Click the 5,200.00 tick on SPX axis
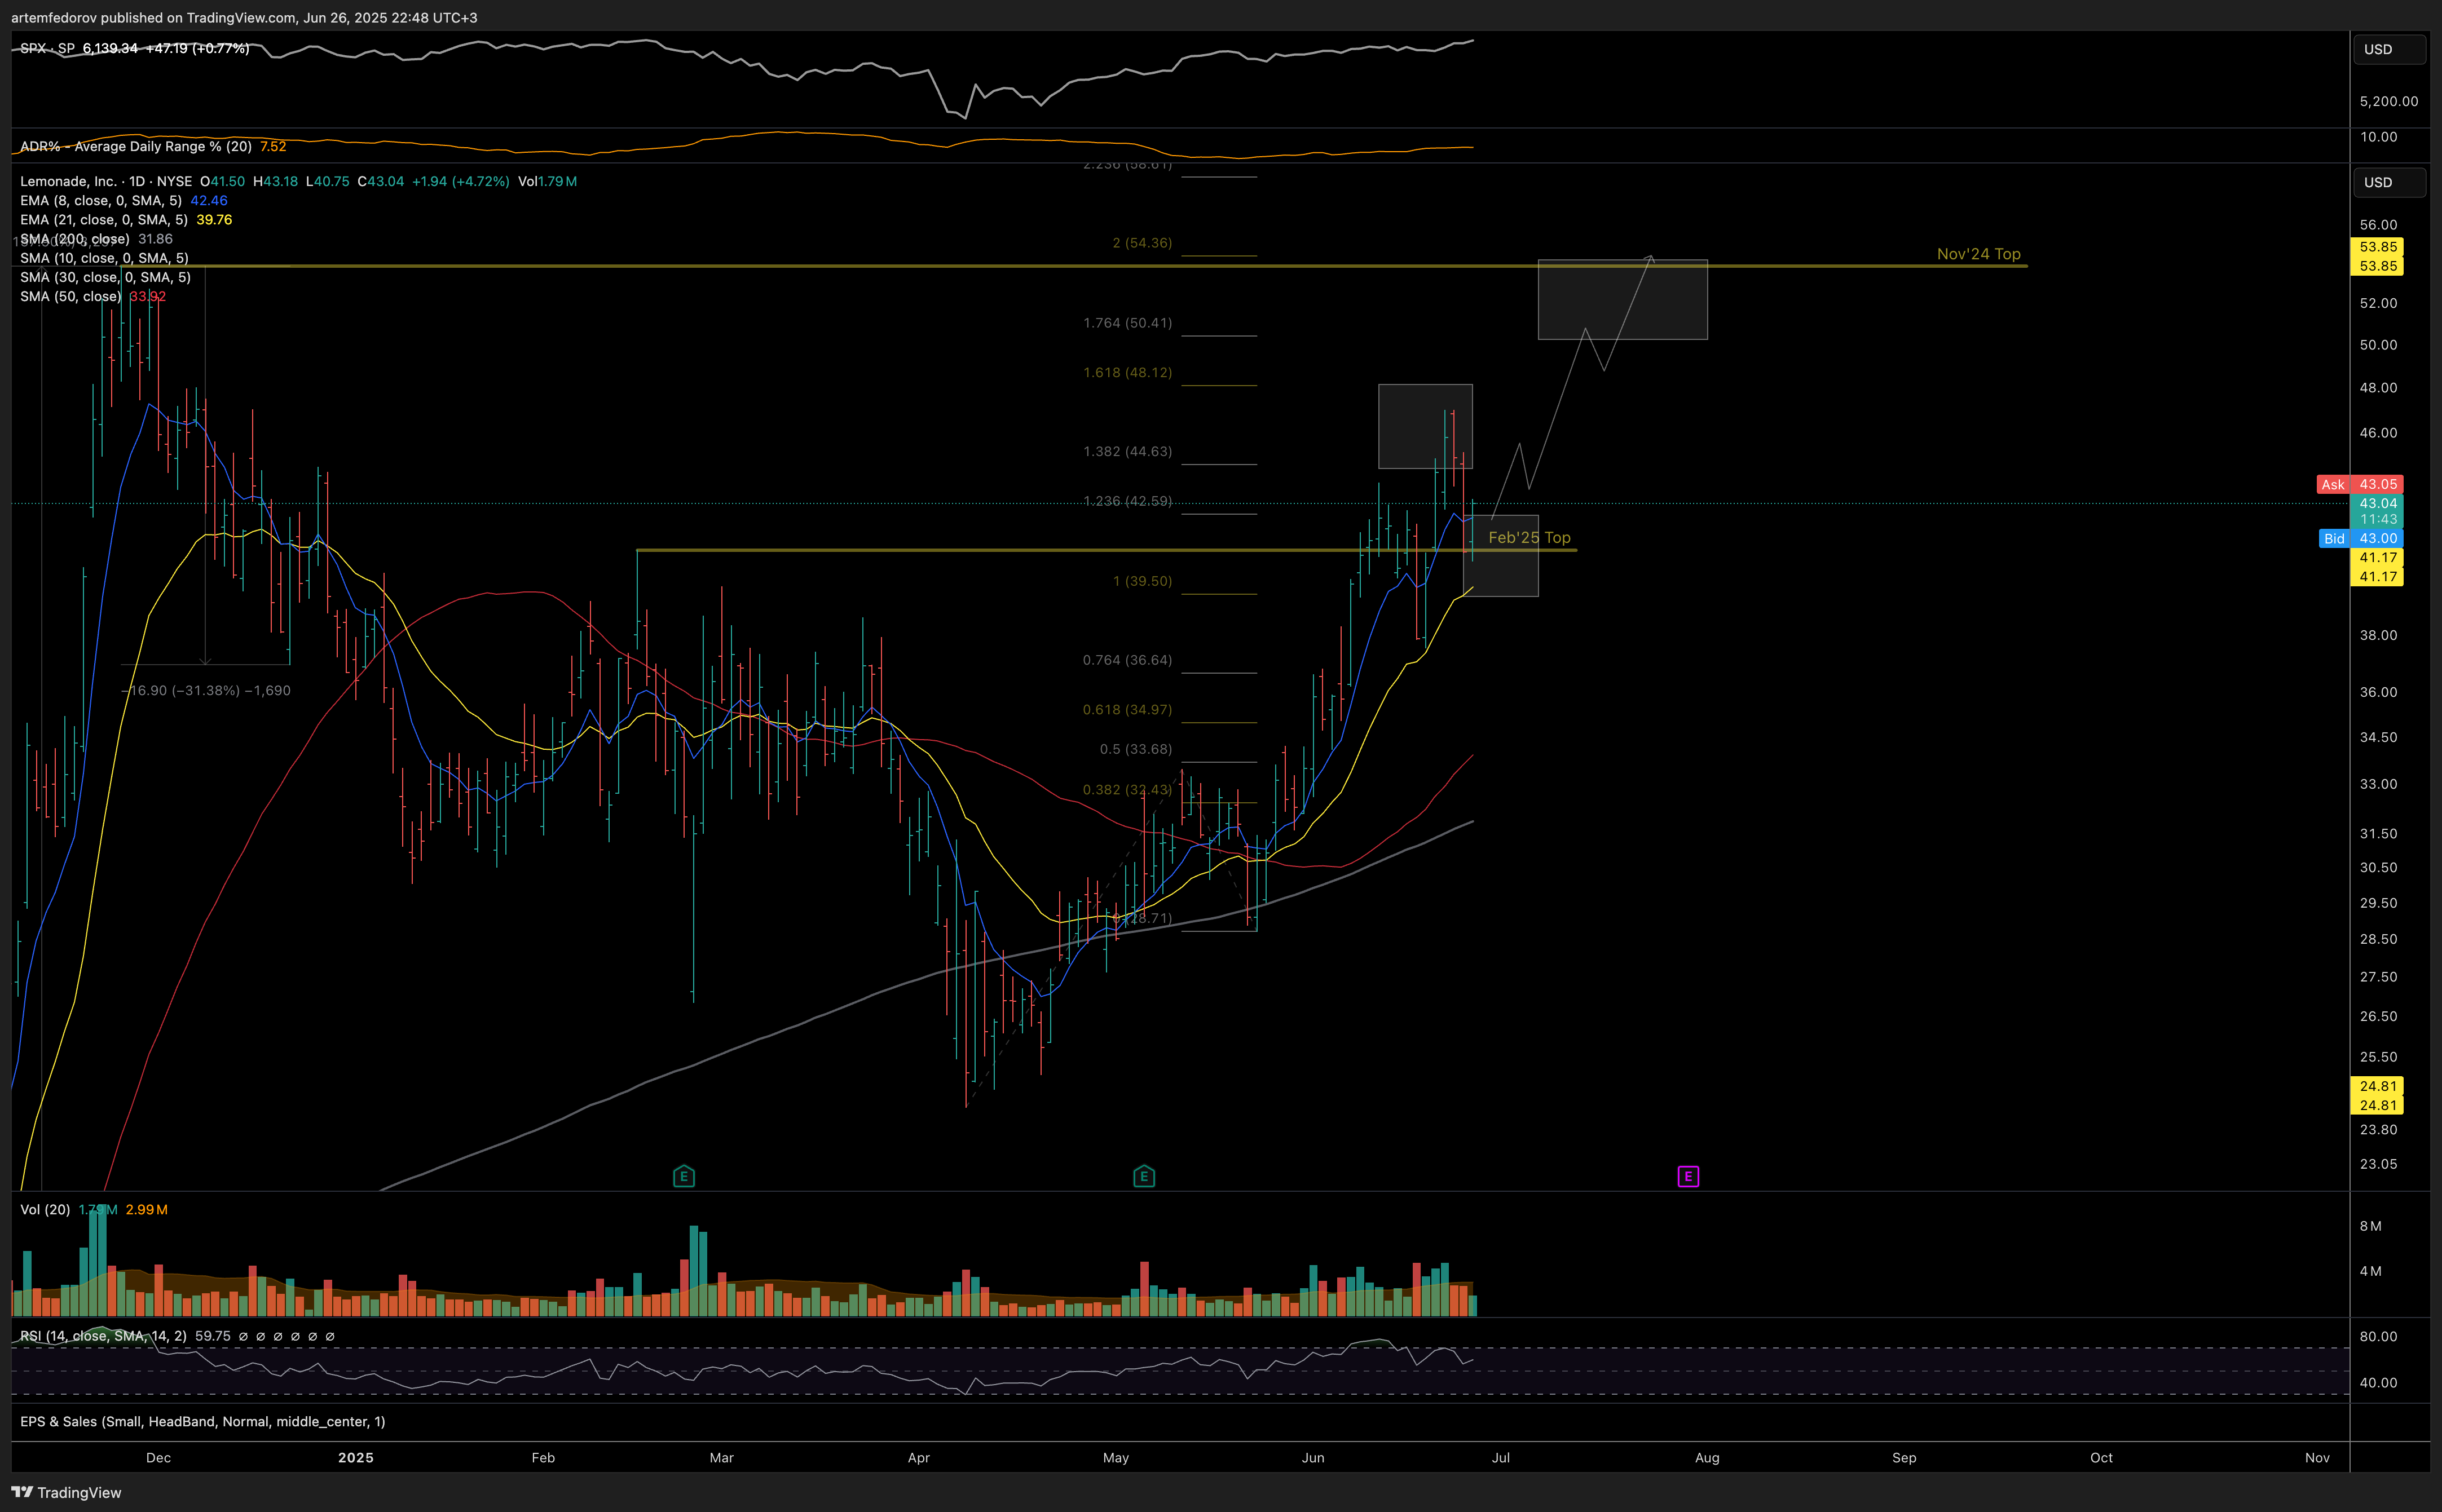 [2388, 101]
